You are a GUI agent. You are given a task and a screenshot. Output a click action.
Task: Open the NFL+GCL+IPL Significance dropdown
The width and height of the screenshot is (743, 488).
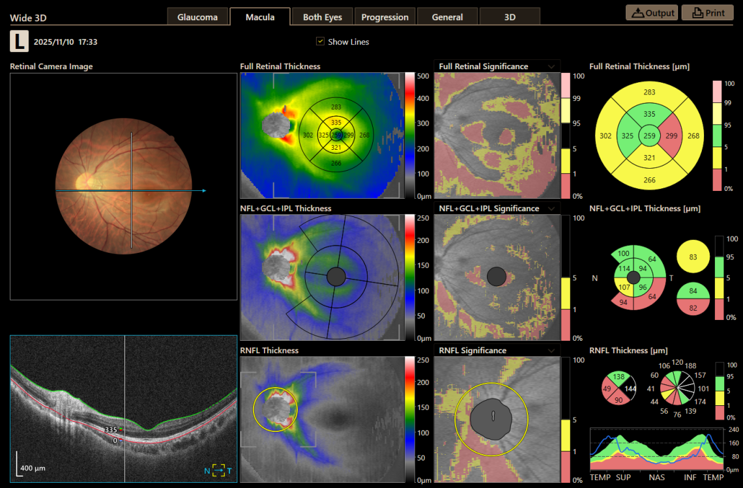pyautogui.click(x=551, y=208)
